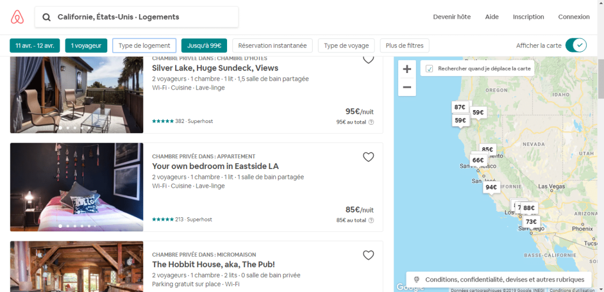Uncheck Rechercher quand je déplace la carte
The image size is (604, 292).
click(x=429, y=69)
